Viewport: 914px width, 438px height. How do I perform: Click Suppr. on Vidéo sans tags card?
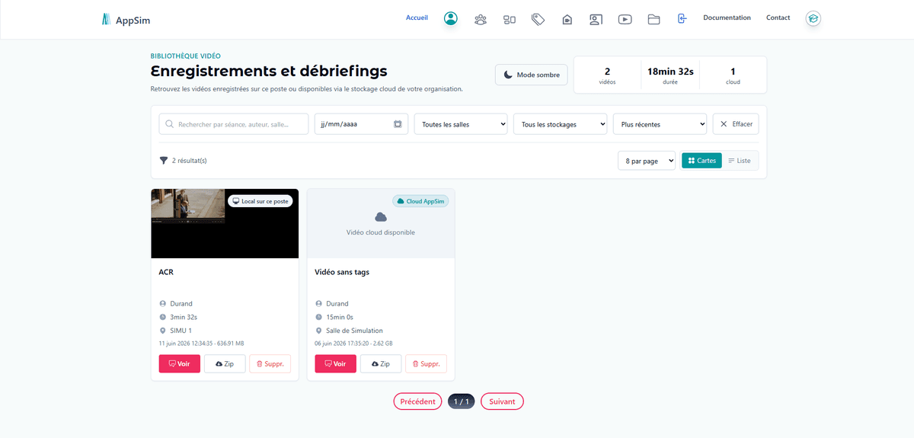pyautogui.click(x=426, y=364)
